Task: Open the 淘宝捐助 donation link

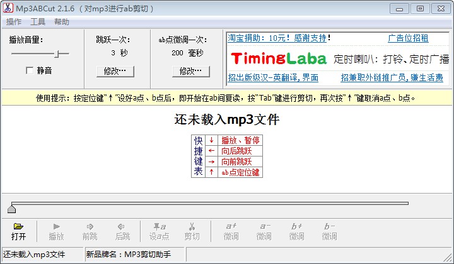Action: (x=276, y=38)
